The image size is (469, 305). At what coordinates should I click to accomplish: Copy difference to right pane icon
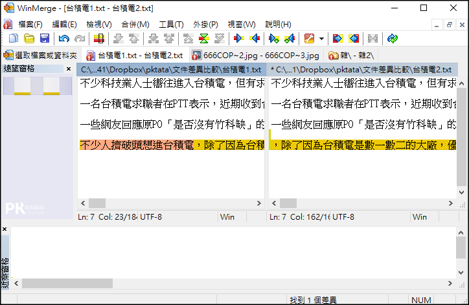(238, 39)
